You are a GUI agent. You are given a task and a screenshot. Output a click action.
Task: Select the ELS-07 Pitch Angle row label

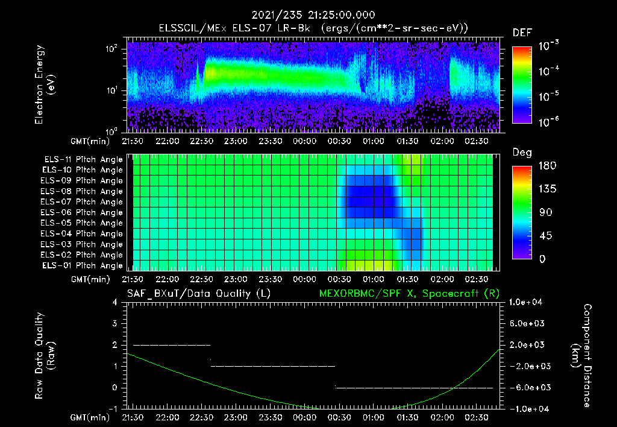(82, 201)
